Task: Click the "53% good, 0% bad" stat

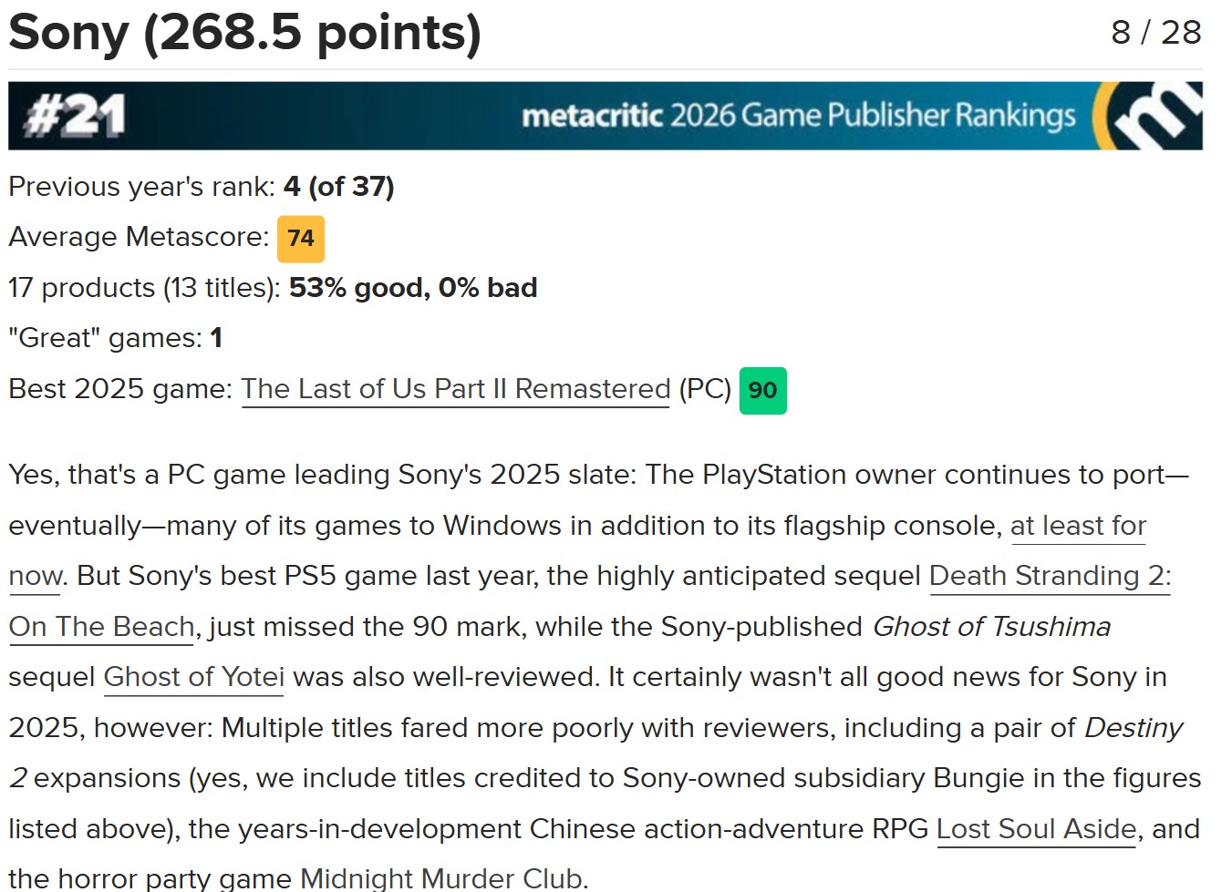Action: coord(413,288)
